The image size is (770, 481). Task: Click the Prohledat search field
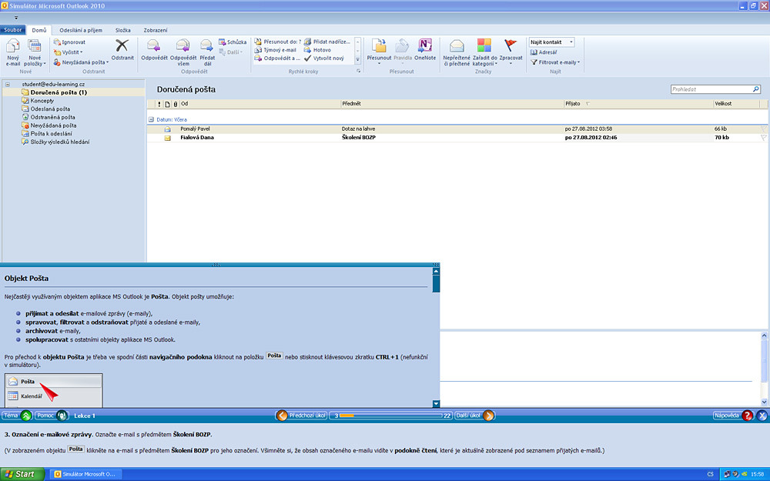pyautogui.click(x=715, y=89)
